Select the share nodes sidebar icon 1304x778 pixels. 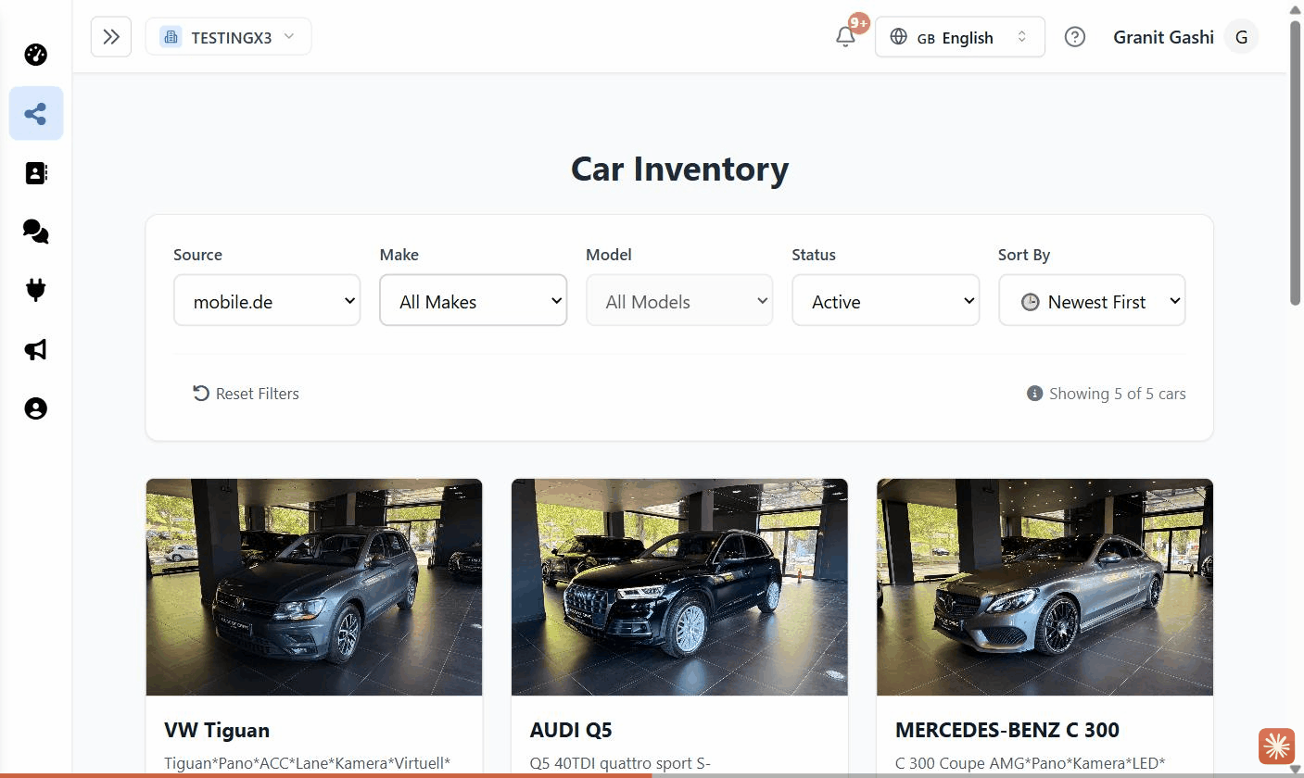pyautogui.click(x=35, y=114)
